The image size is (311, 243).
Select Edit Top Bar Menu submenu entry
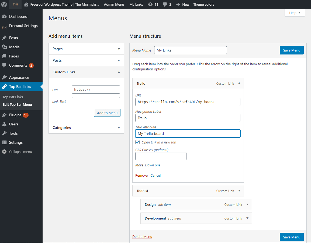(17, 104)
